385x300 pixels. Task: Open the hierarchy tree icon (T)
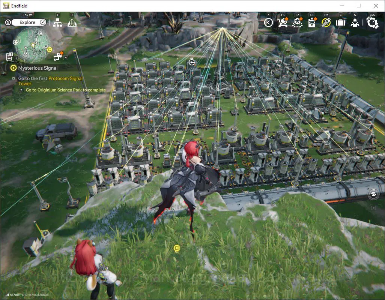(57, 23)
